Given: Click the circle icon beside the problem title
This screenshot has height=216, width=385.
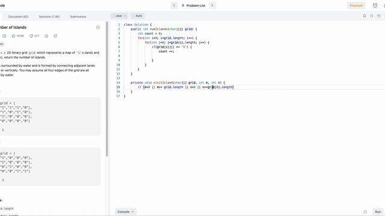Looking at the screenshot, I should tap(98, 28).
